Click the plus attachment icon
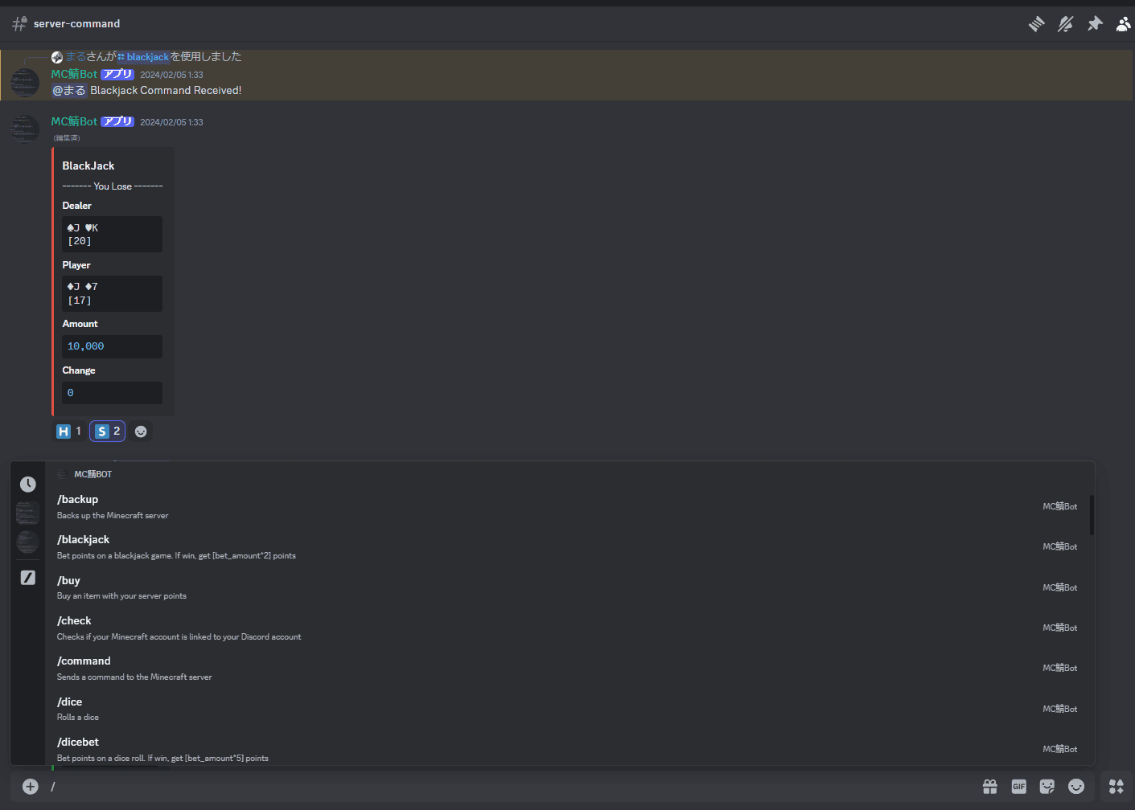 coord(30,786)
